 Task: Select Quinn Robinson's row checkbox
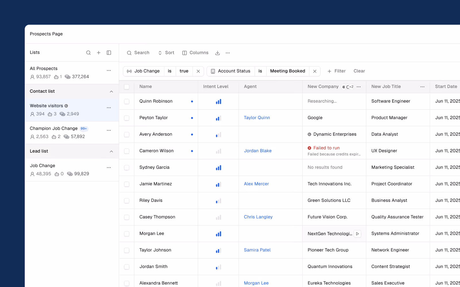coord(127,102)
